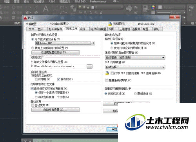Open the 输出 ribbon tab

click(x=26, y=2)
